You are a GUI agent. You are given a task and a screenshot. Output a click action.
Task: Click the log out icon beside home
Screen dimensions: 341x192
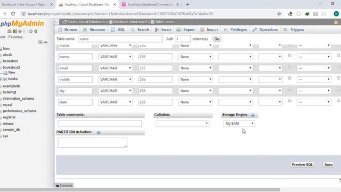(x=15, y=31)
